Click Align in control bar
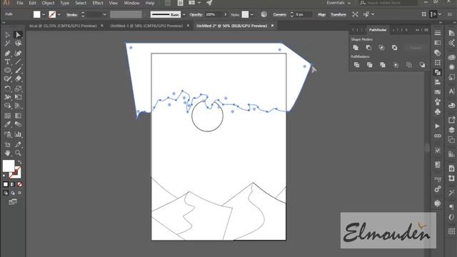 click(321, 14)
